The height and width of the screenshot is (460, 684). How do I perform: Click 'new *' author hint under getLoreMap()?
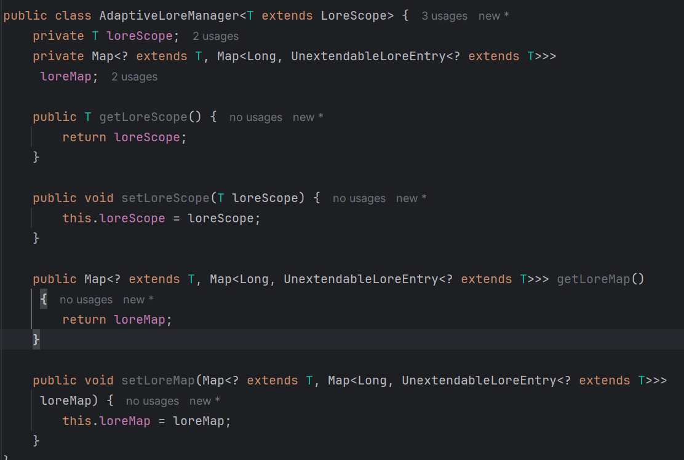point(138,300)
